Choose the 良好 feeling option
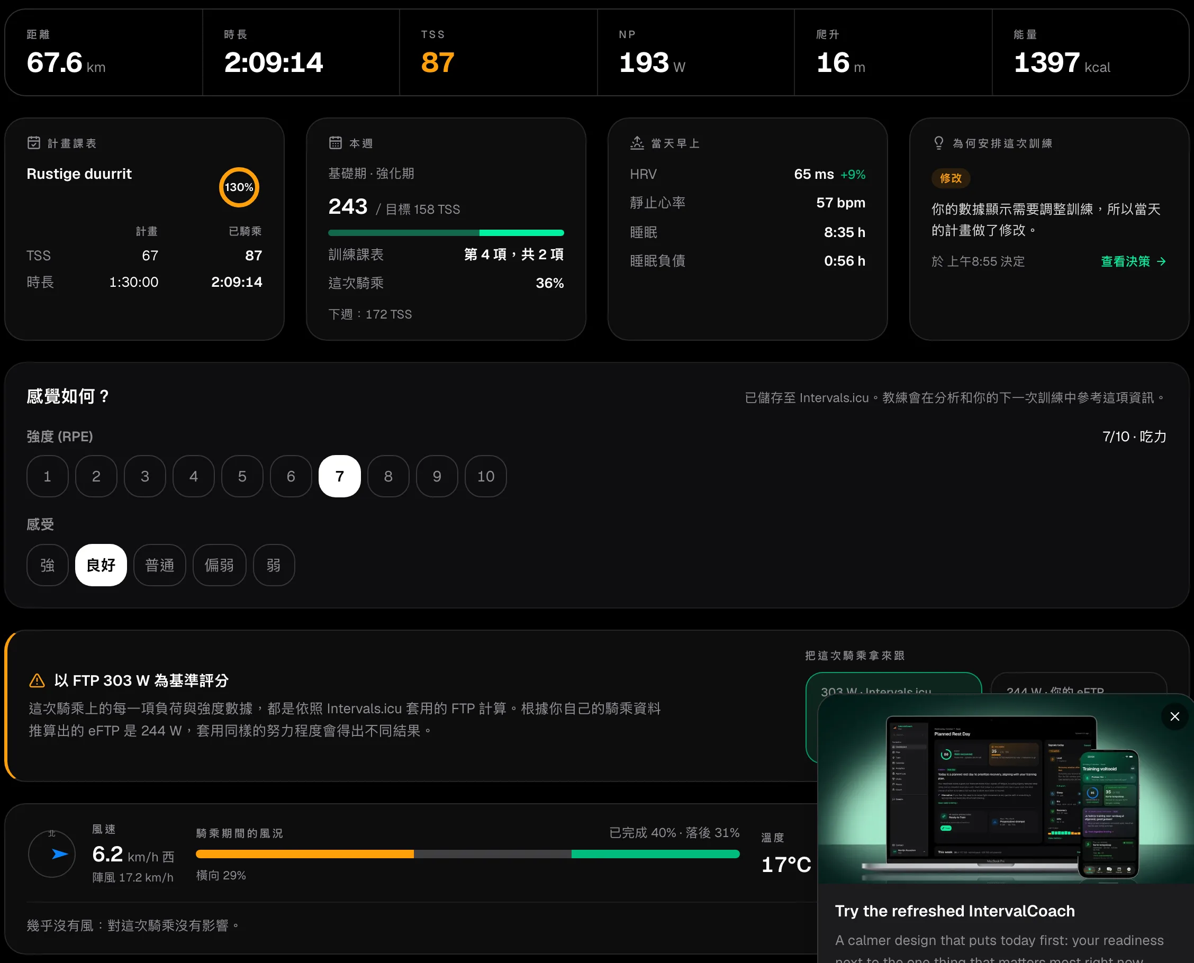The image size is (1194, 963). click(x=101, y=565)
